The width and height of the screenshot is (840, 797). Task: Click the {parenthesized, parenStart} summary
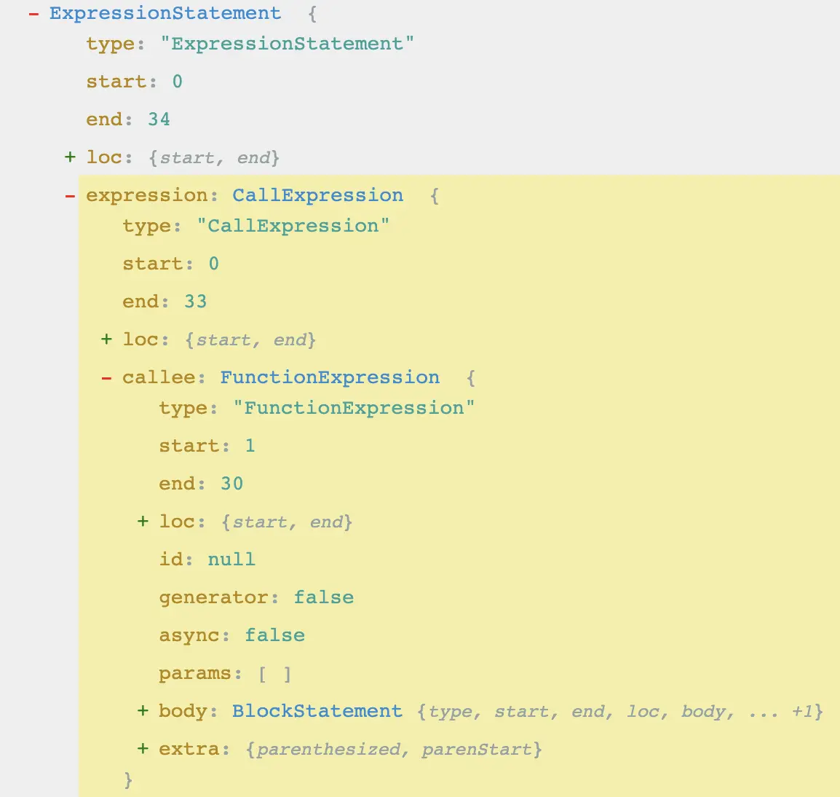click(394, 749)
